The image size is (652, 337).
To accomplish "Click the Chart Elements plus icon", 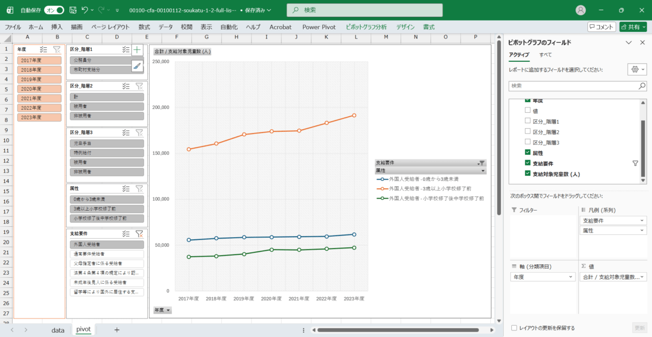I will click(x=137, y=50).
